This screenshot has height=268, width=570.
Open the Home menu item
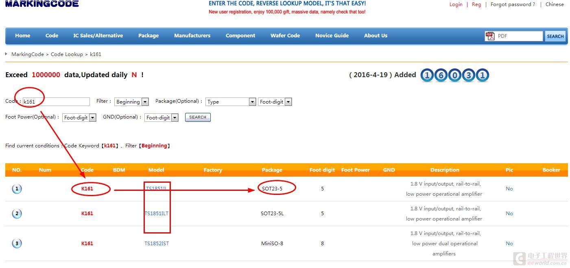click(x=23, y=36)
